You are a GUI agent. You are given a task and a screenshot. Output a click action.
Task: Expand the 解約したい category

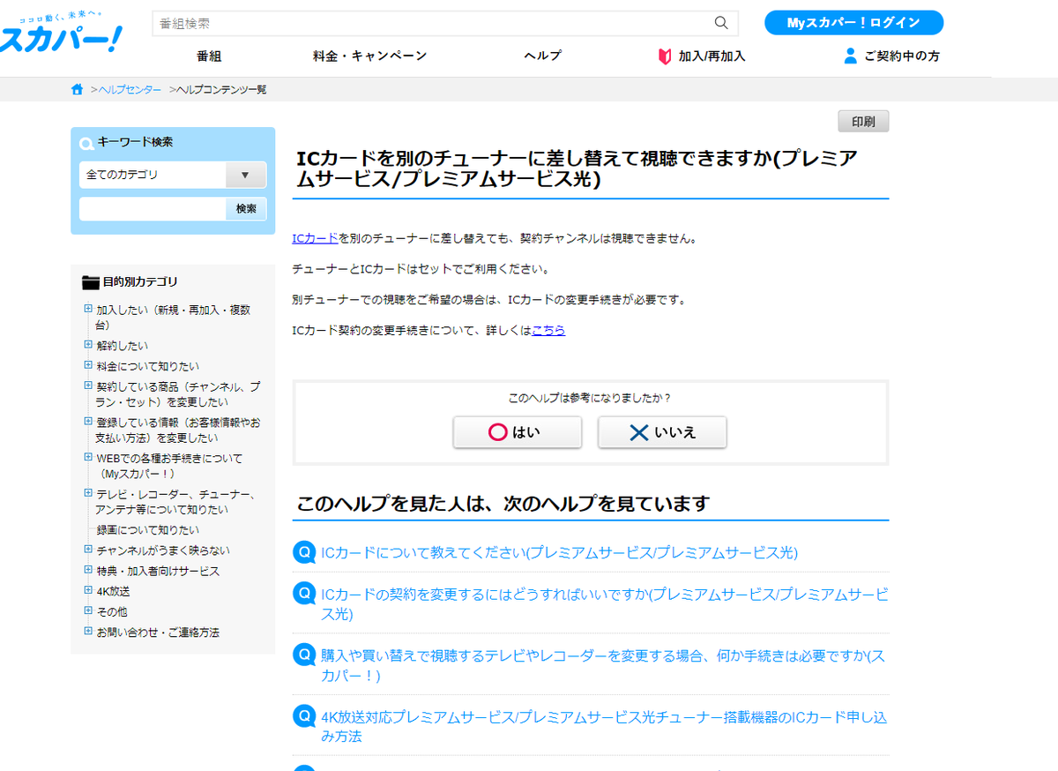pyautogui.click(x=88, y=345)
